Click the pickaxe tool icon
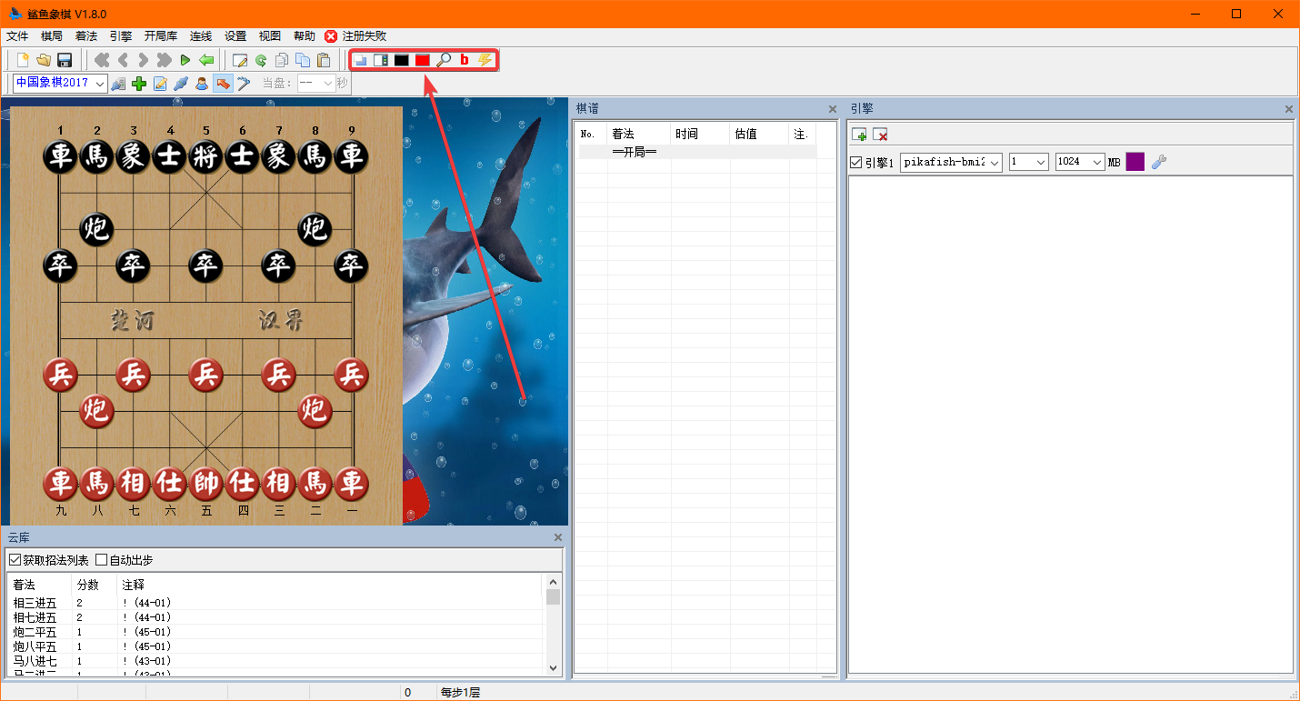Image resolution: width=1300 pixels, height=701 pixels. [x=244, y=84]
